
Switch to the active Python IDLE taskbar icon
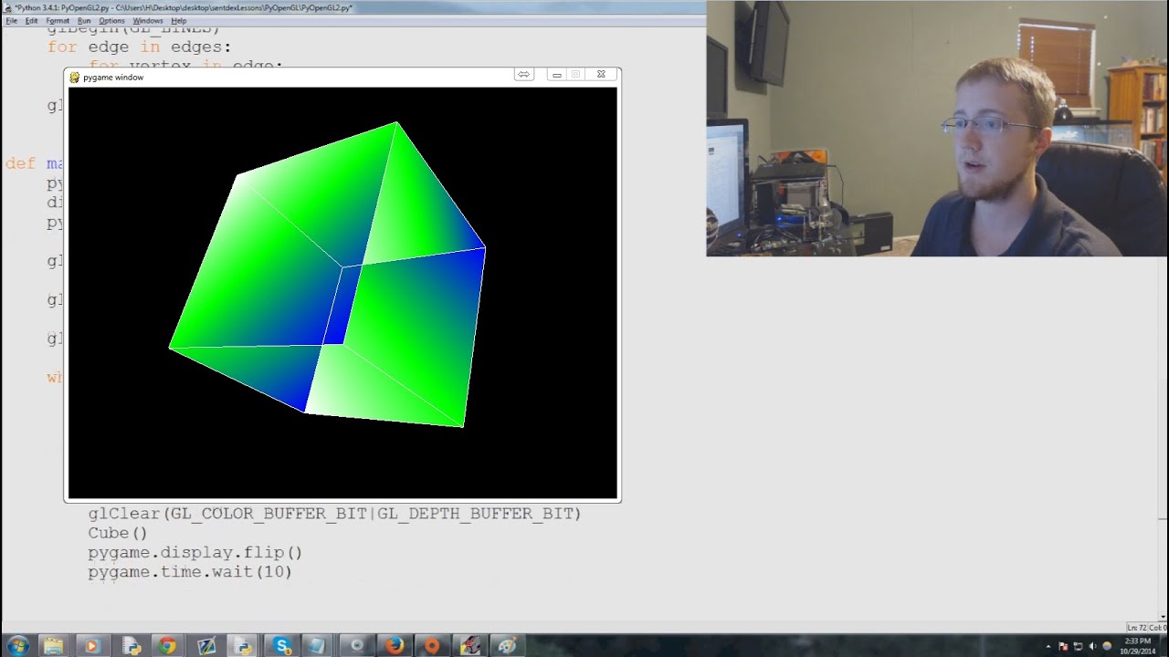[243, 646]
